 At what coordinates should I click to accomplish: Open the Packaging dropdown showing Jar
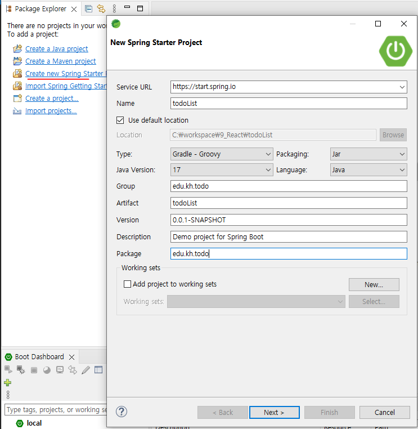click(368, 154)
